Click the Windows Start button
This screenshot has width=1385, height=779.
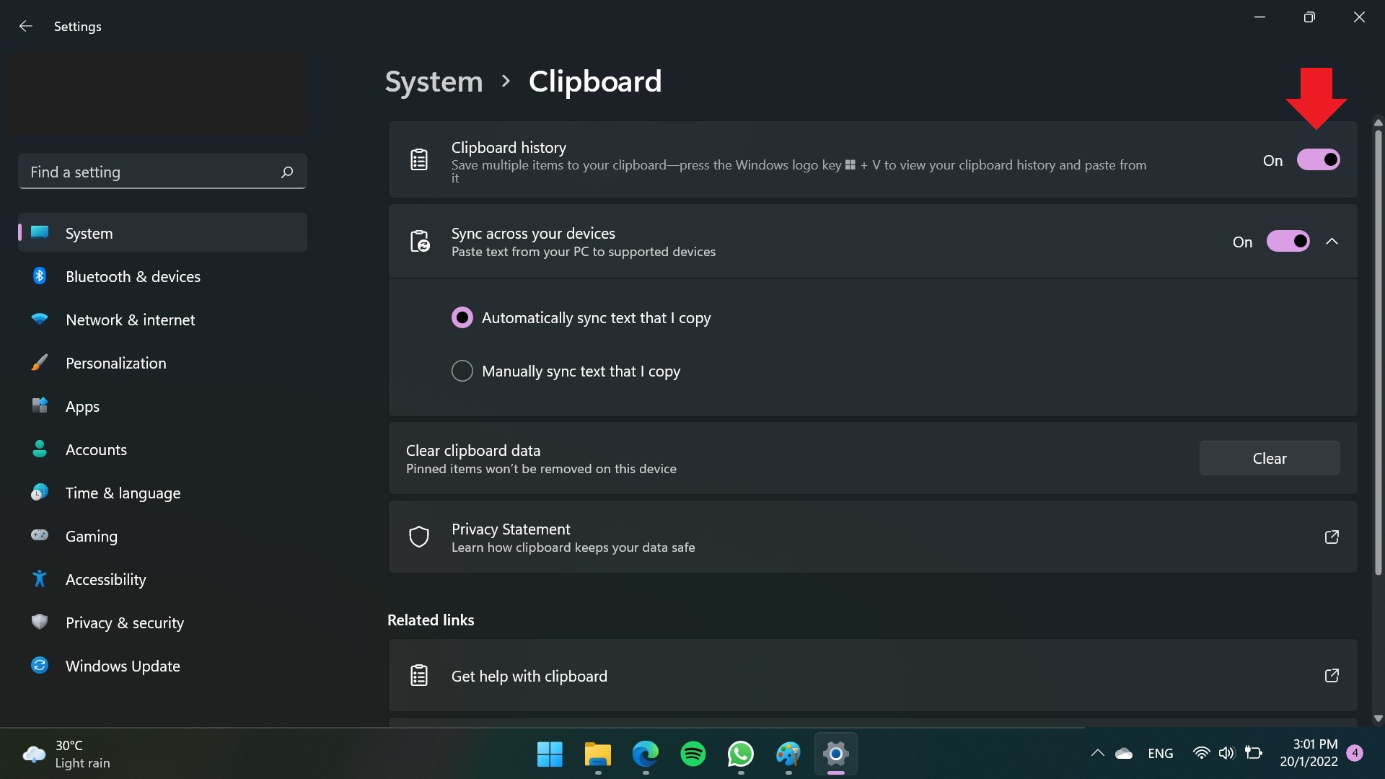[x=550, y=754]
